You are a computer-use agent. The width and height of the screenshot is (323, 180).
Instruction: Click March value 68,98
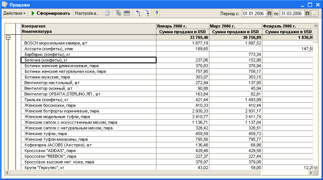pos(236,145)
